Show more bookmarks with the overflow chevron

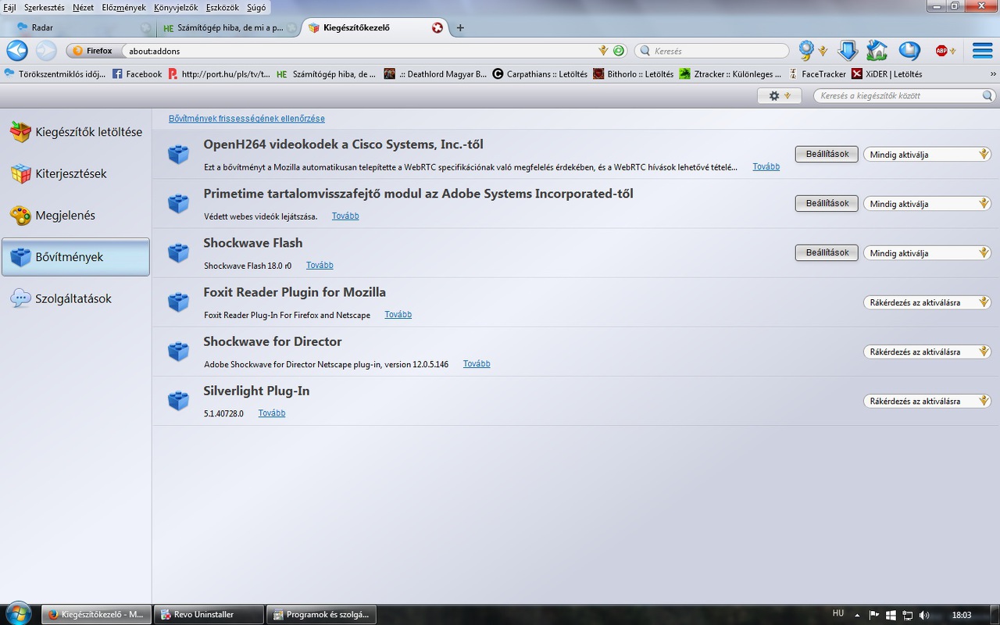pos(993,74)
